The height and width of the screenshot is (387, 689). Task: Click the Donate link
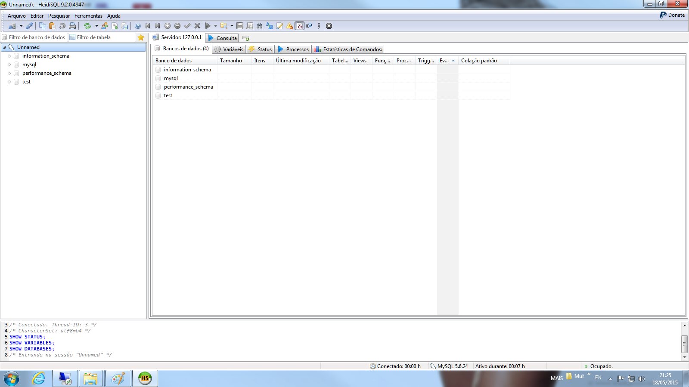click(672, 15)
